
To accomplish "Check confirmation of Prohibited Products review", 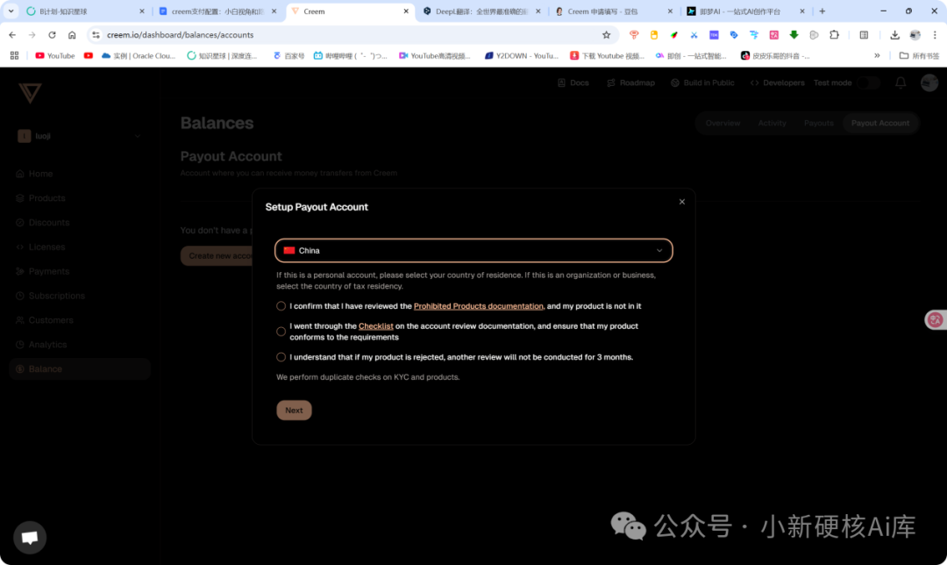I will [281, 306].
